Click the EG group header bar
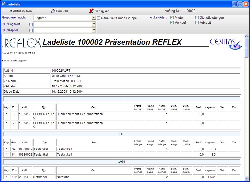The height and width of the screenshot is (182, 250). (x=122, y=134)
